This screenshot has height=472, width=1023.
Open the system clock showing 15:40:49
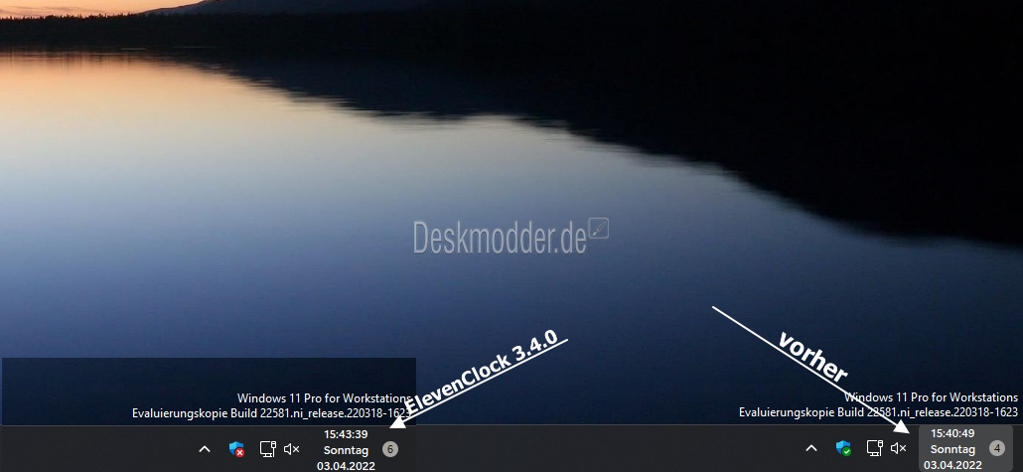coord(952,449)
